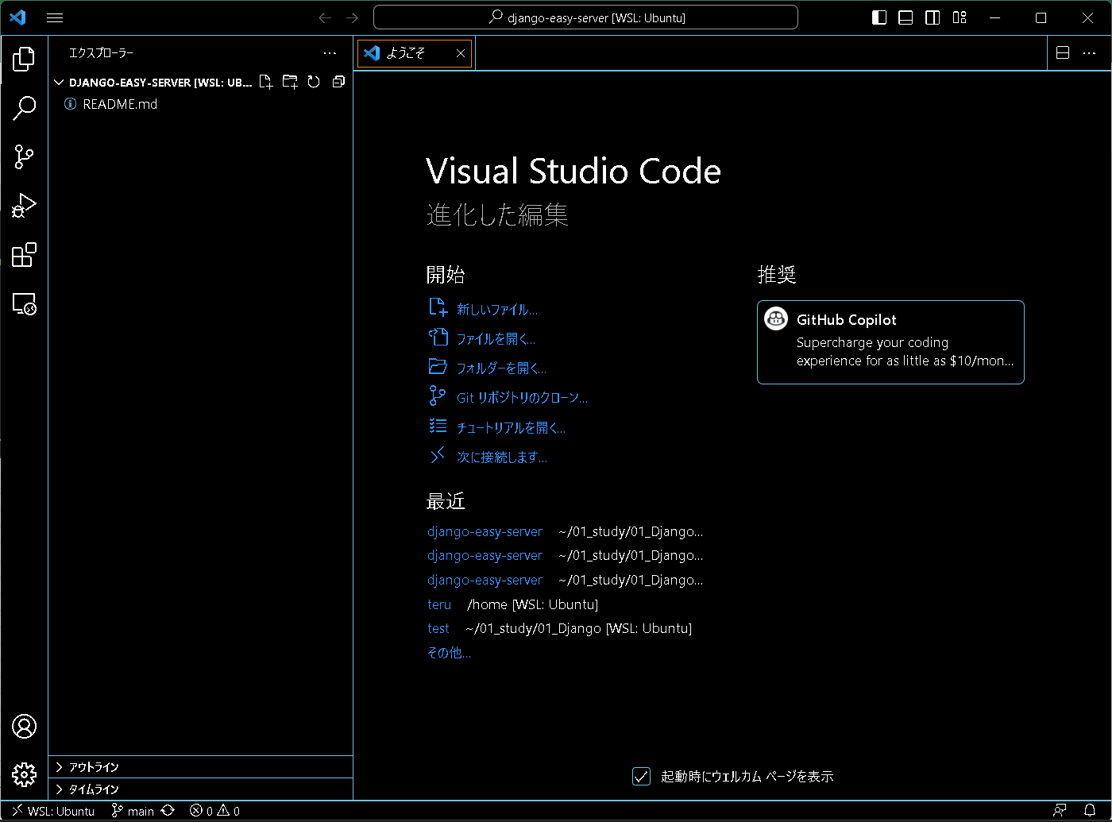Viewport: 1112px width, 822px height.
Task: Click the main branch in status bar
Action: tap(133, 811)
